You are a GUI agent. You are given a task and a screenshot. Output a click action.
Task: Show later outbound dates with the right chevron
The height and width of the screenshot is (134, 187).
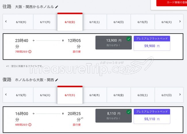tap(180, 22)
